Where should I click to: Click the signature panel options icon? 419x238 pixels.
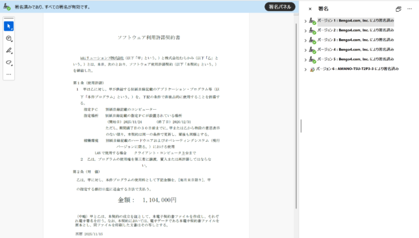(399, 8)
